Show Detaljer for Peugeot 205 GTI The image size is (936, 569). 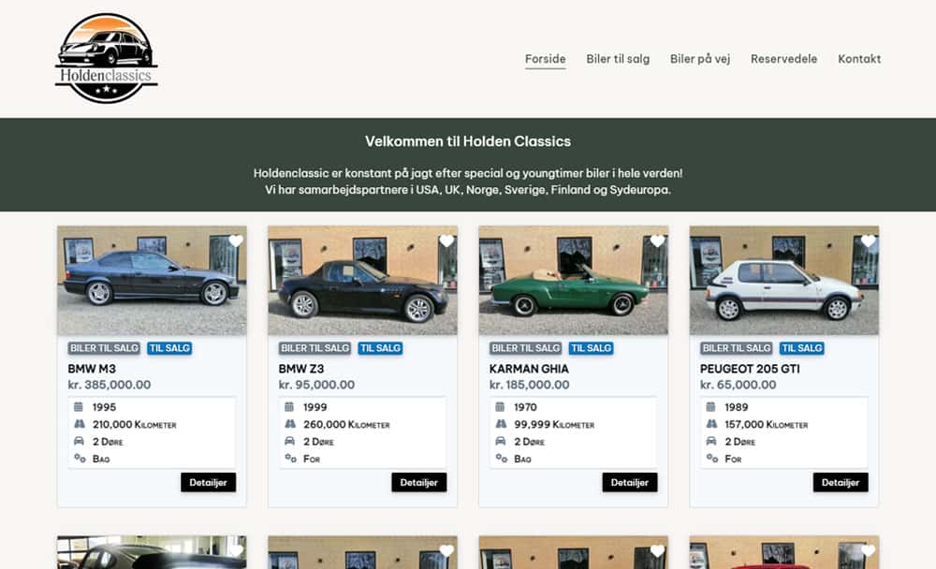click(x=841, y=482)
